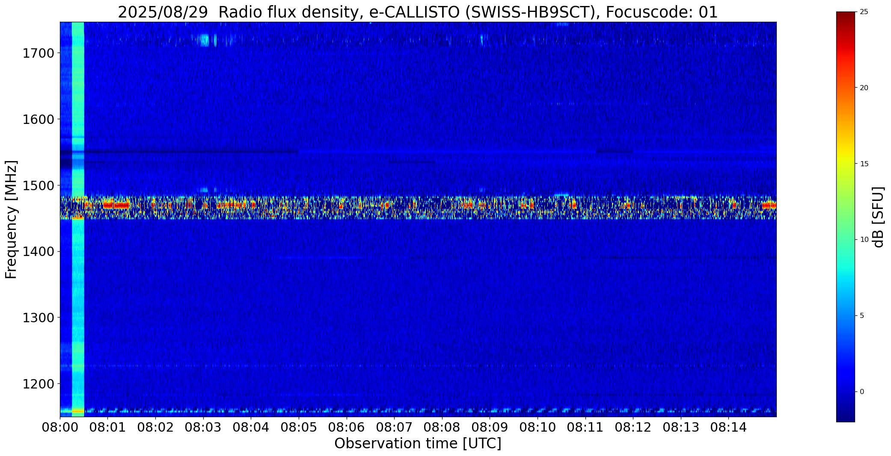Click the noisy interference band near 1470 MHz
The width and height of the screenshot is (891, 456).
pyautogui.click(x=418, y=208)
